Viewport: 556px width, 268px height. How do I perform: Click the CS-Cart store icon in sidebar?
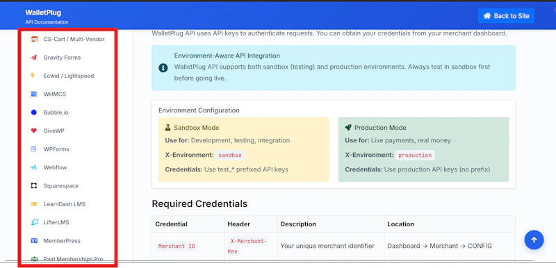pos(34,40)
